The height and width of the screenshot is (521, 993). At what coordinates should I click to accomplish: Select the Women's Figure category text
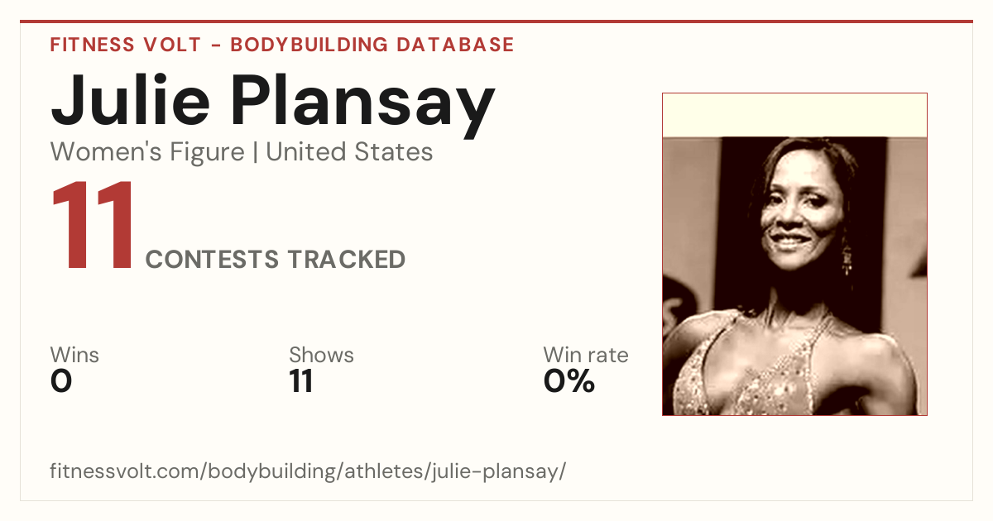[x=147, y=152]
